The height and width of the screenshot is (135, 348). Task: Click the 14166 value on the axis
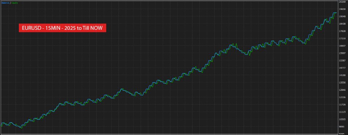tap(343, 75)
